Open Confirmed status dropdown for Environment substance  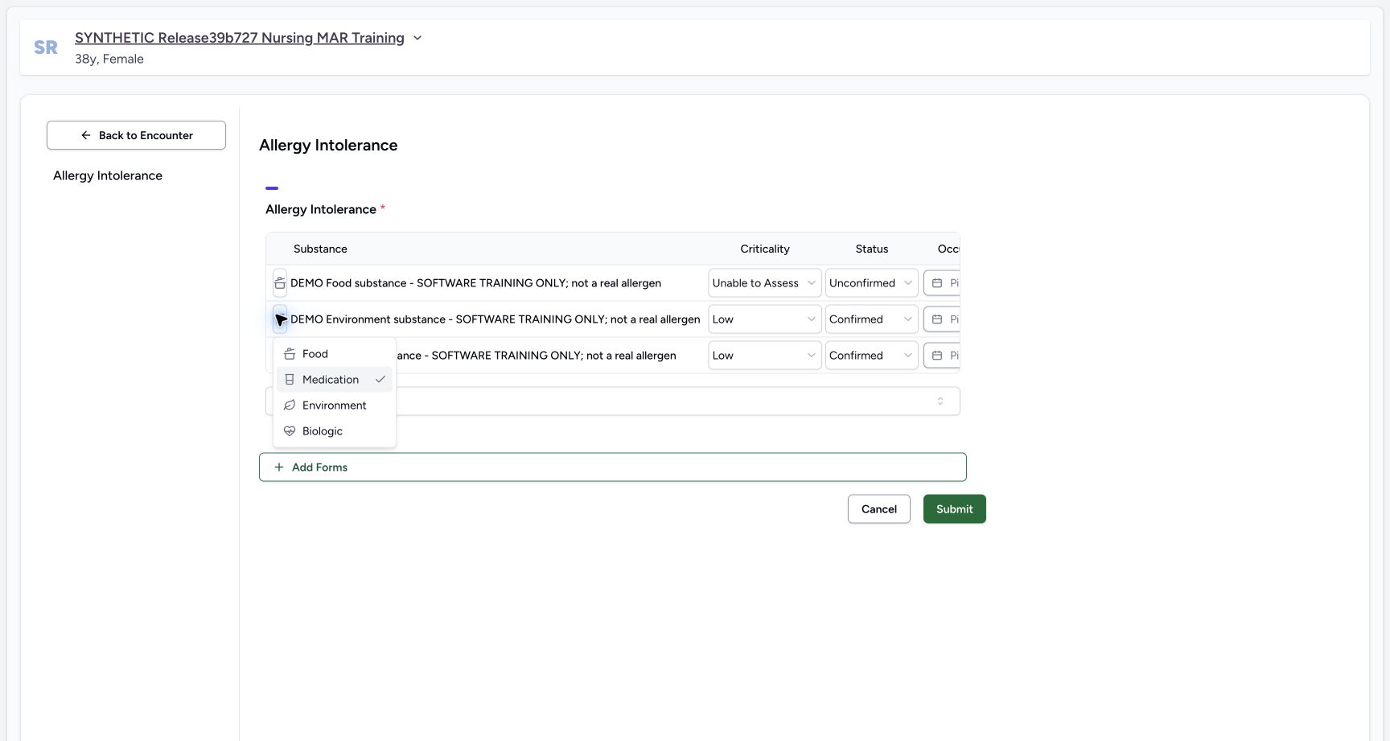(871, 319)
